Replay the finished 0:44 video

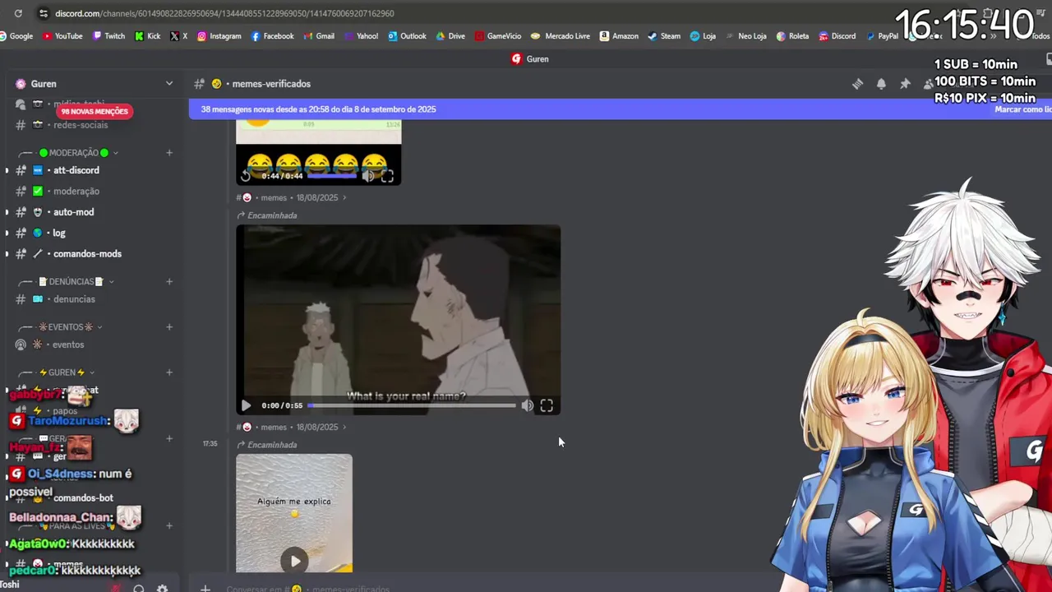click(x=246, y=176)
